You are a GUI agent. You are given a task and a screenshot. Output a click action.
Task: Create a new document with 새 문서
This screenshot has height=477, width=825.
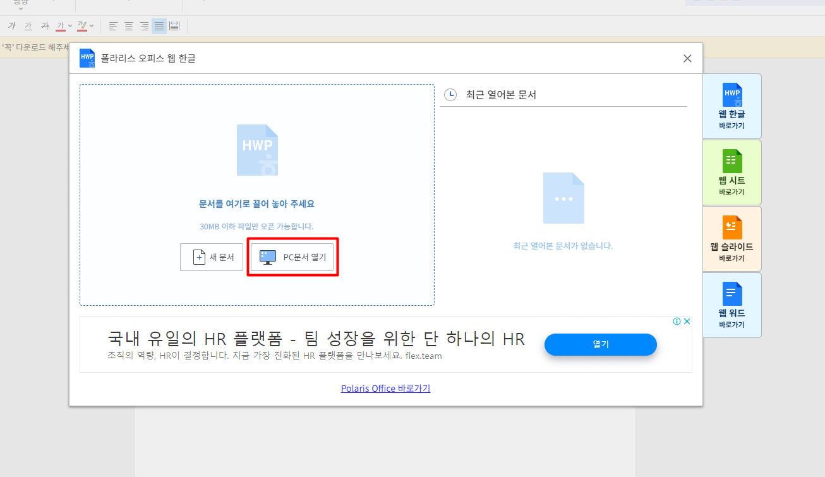(212, 257)
